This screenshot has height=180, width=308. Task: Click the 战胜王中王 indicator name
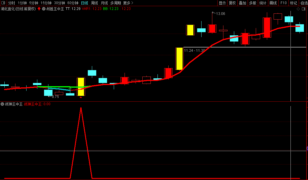(55, 9)
